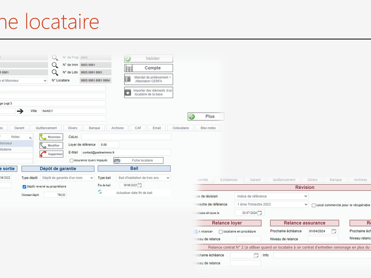The image size is (371, 278).
Task: Click the grey phone icon on Modifier
Action: [44, 146]
